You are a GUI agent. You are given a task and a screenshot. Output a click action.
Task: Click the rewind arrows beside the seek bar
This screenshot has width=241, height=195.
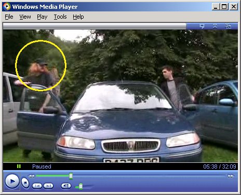tap(31, 176)
